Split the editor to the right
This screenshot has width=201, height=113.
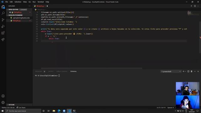tap(195, 6)
